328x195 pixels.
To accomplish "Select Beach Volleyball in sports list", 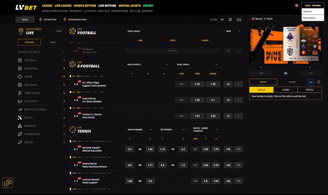I will click(41, 110).
